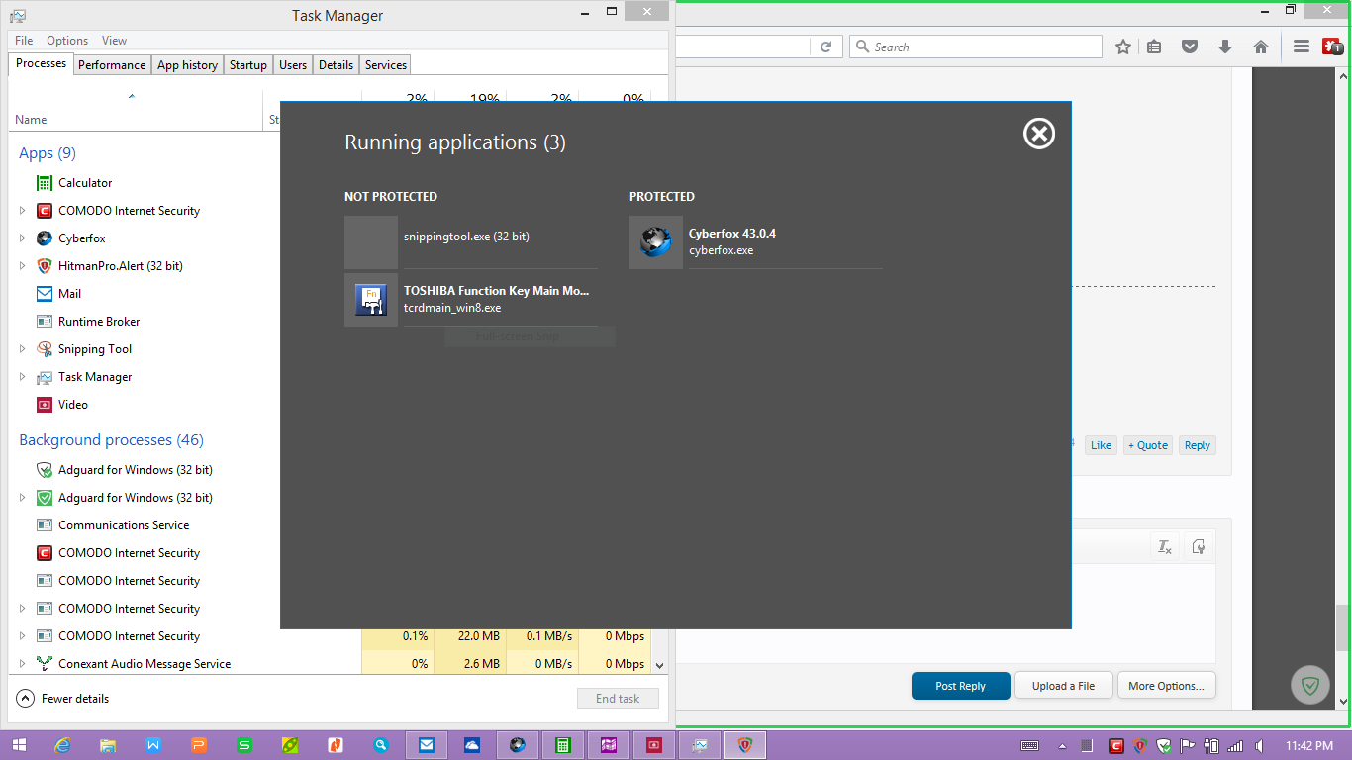
Task: Click the Reply link on the post
Action: click(1198, 445)
